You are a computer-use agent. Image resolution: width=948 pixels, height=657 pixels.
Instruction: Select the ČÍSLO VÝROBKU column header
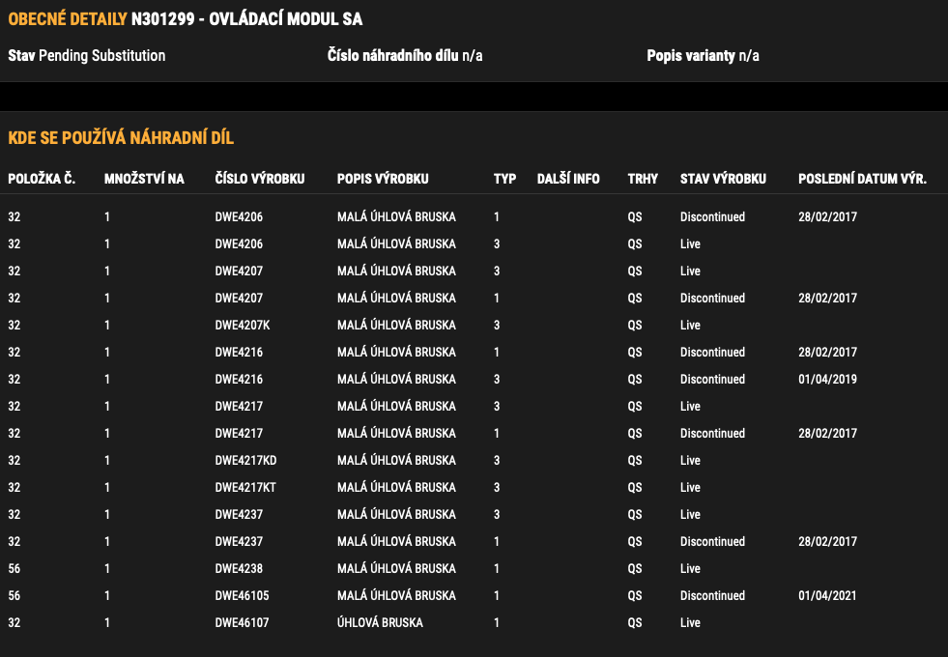[x=260, y=179]
